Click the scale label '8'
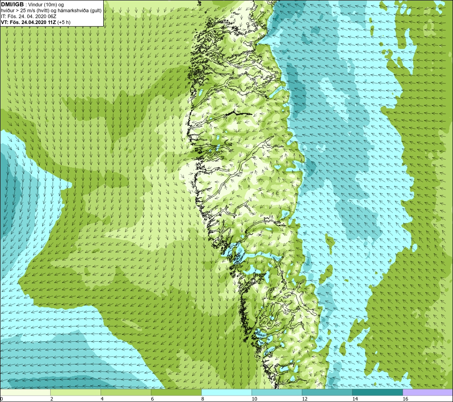The width and height of the screenshot is (453, 402). [x=202, y=399]
